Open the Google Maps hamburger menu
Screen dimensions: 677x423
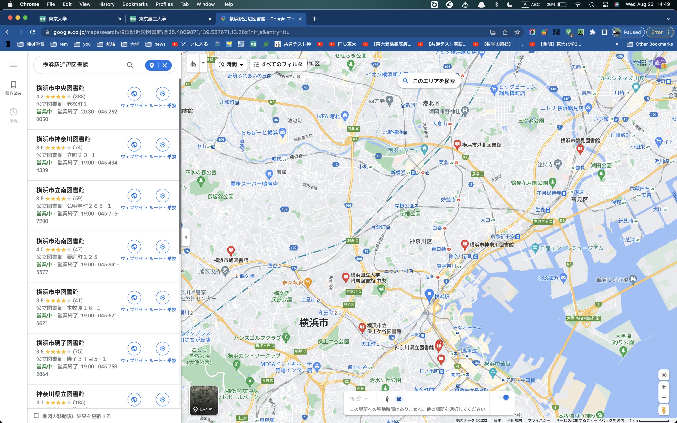(x=13, y=65)
